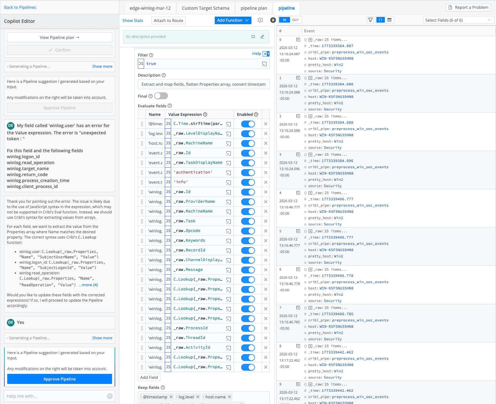
Task: Disable the 'authentication' field toggle
Action: point(248,173)
